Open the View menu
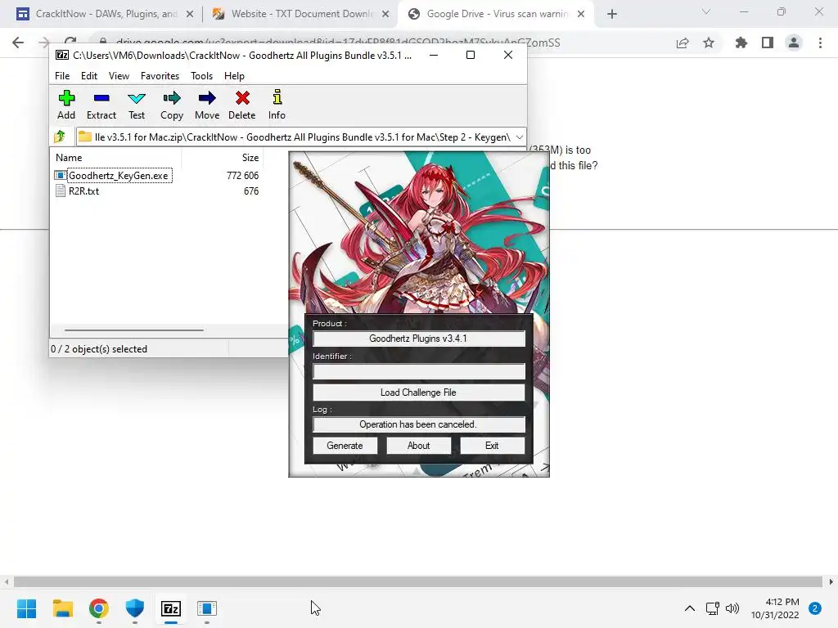 119,76
